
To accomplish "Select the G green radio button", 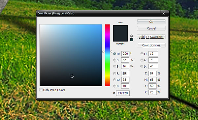I will click(115, 80).
